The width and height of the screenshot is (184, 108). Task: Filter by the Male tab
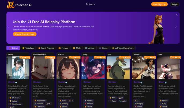point(77,48)
